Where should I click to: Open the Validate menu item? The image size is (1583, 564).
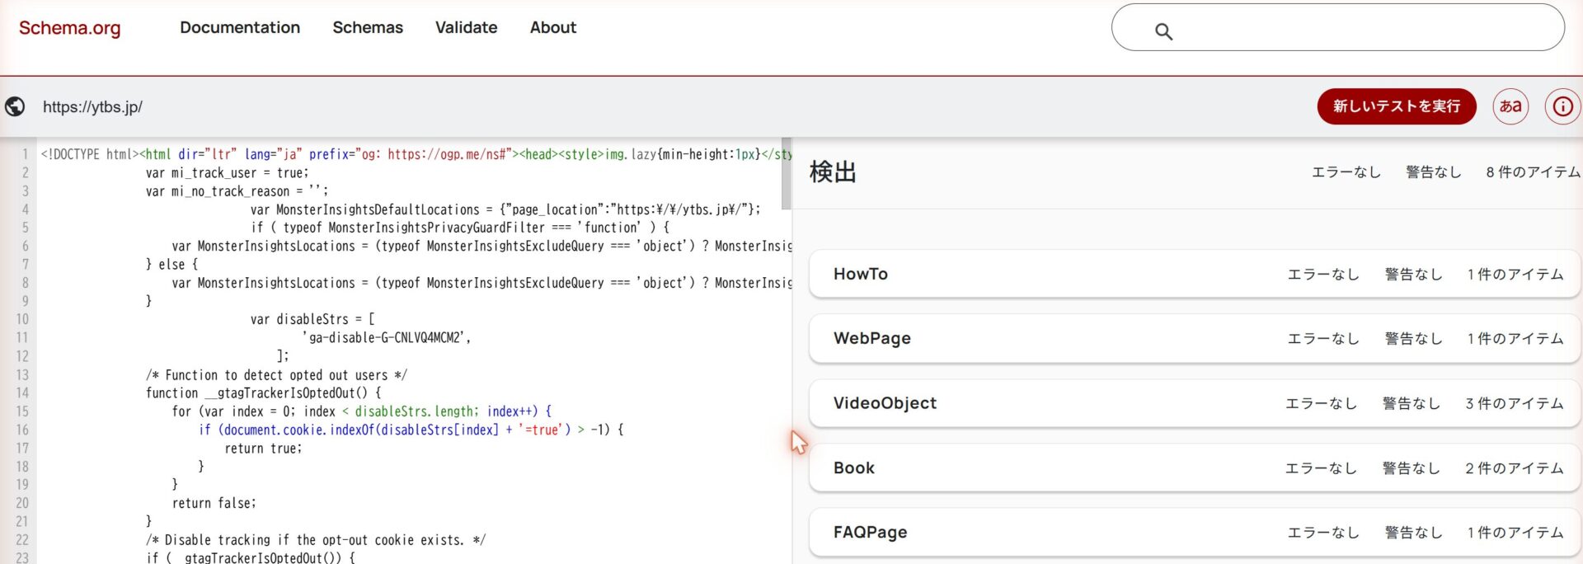(466, 27)
